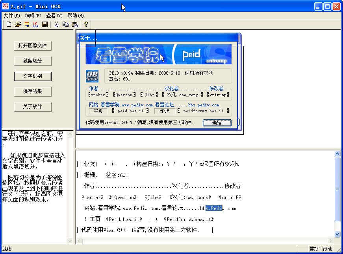The image size is (343, 254).
Task: Close the Mini OCR window
Action: 336,6
